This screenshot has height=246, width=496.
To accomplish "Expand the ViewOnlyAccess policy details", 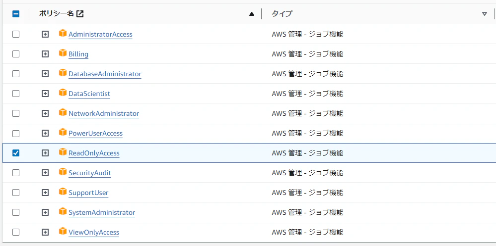I will coord(45,232).
